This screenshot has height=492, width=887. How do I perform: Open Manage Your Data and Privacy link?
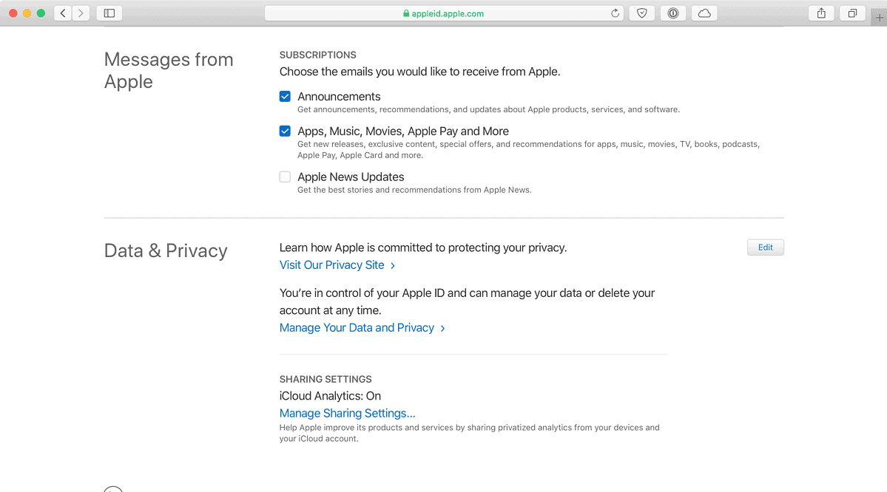click(x=362, y=327)
